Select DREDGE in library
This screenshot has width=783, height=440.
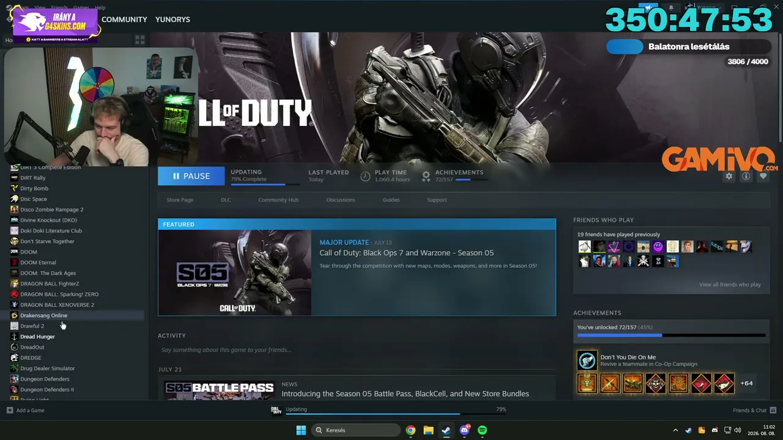coord(31,358)
